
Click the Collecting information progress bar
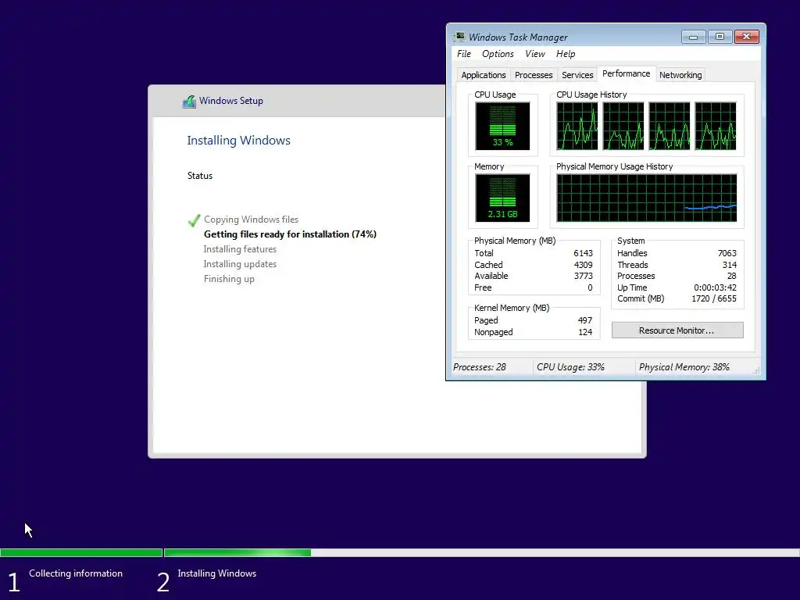[81, 552]
